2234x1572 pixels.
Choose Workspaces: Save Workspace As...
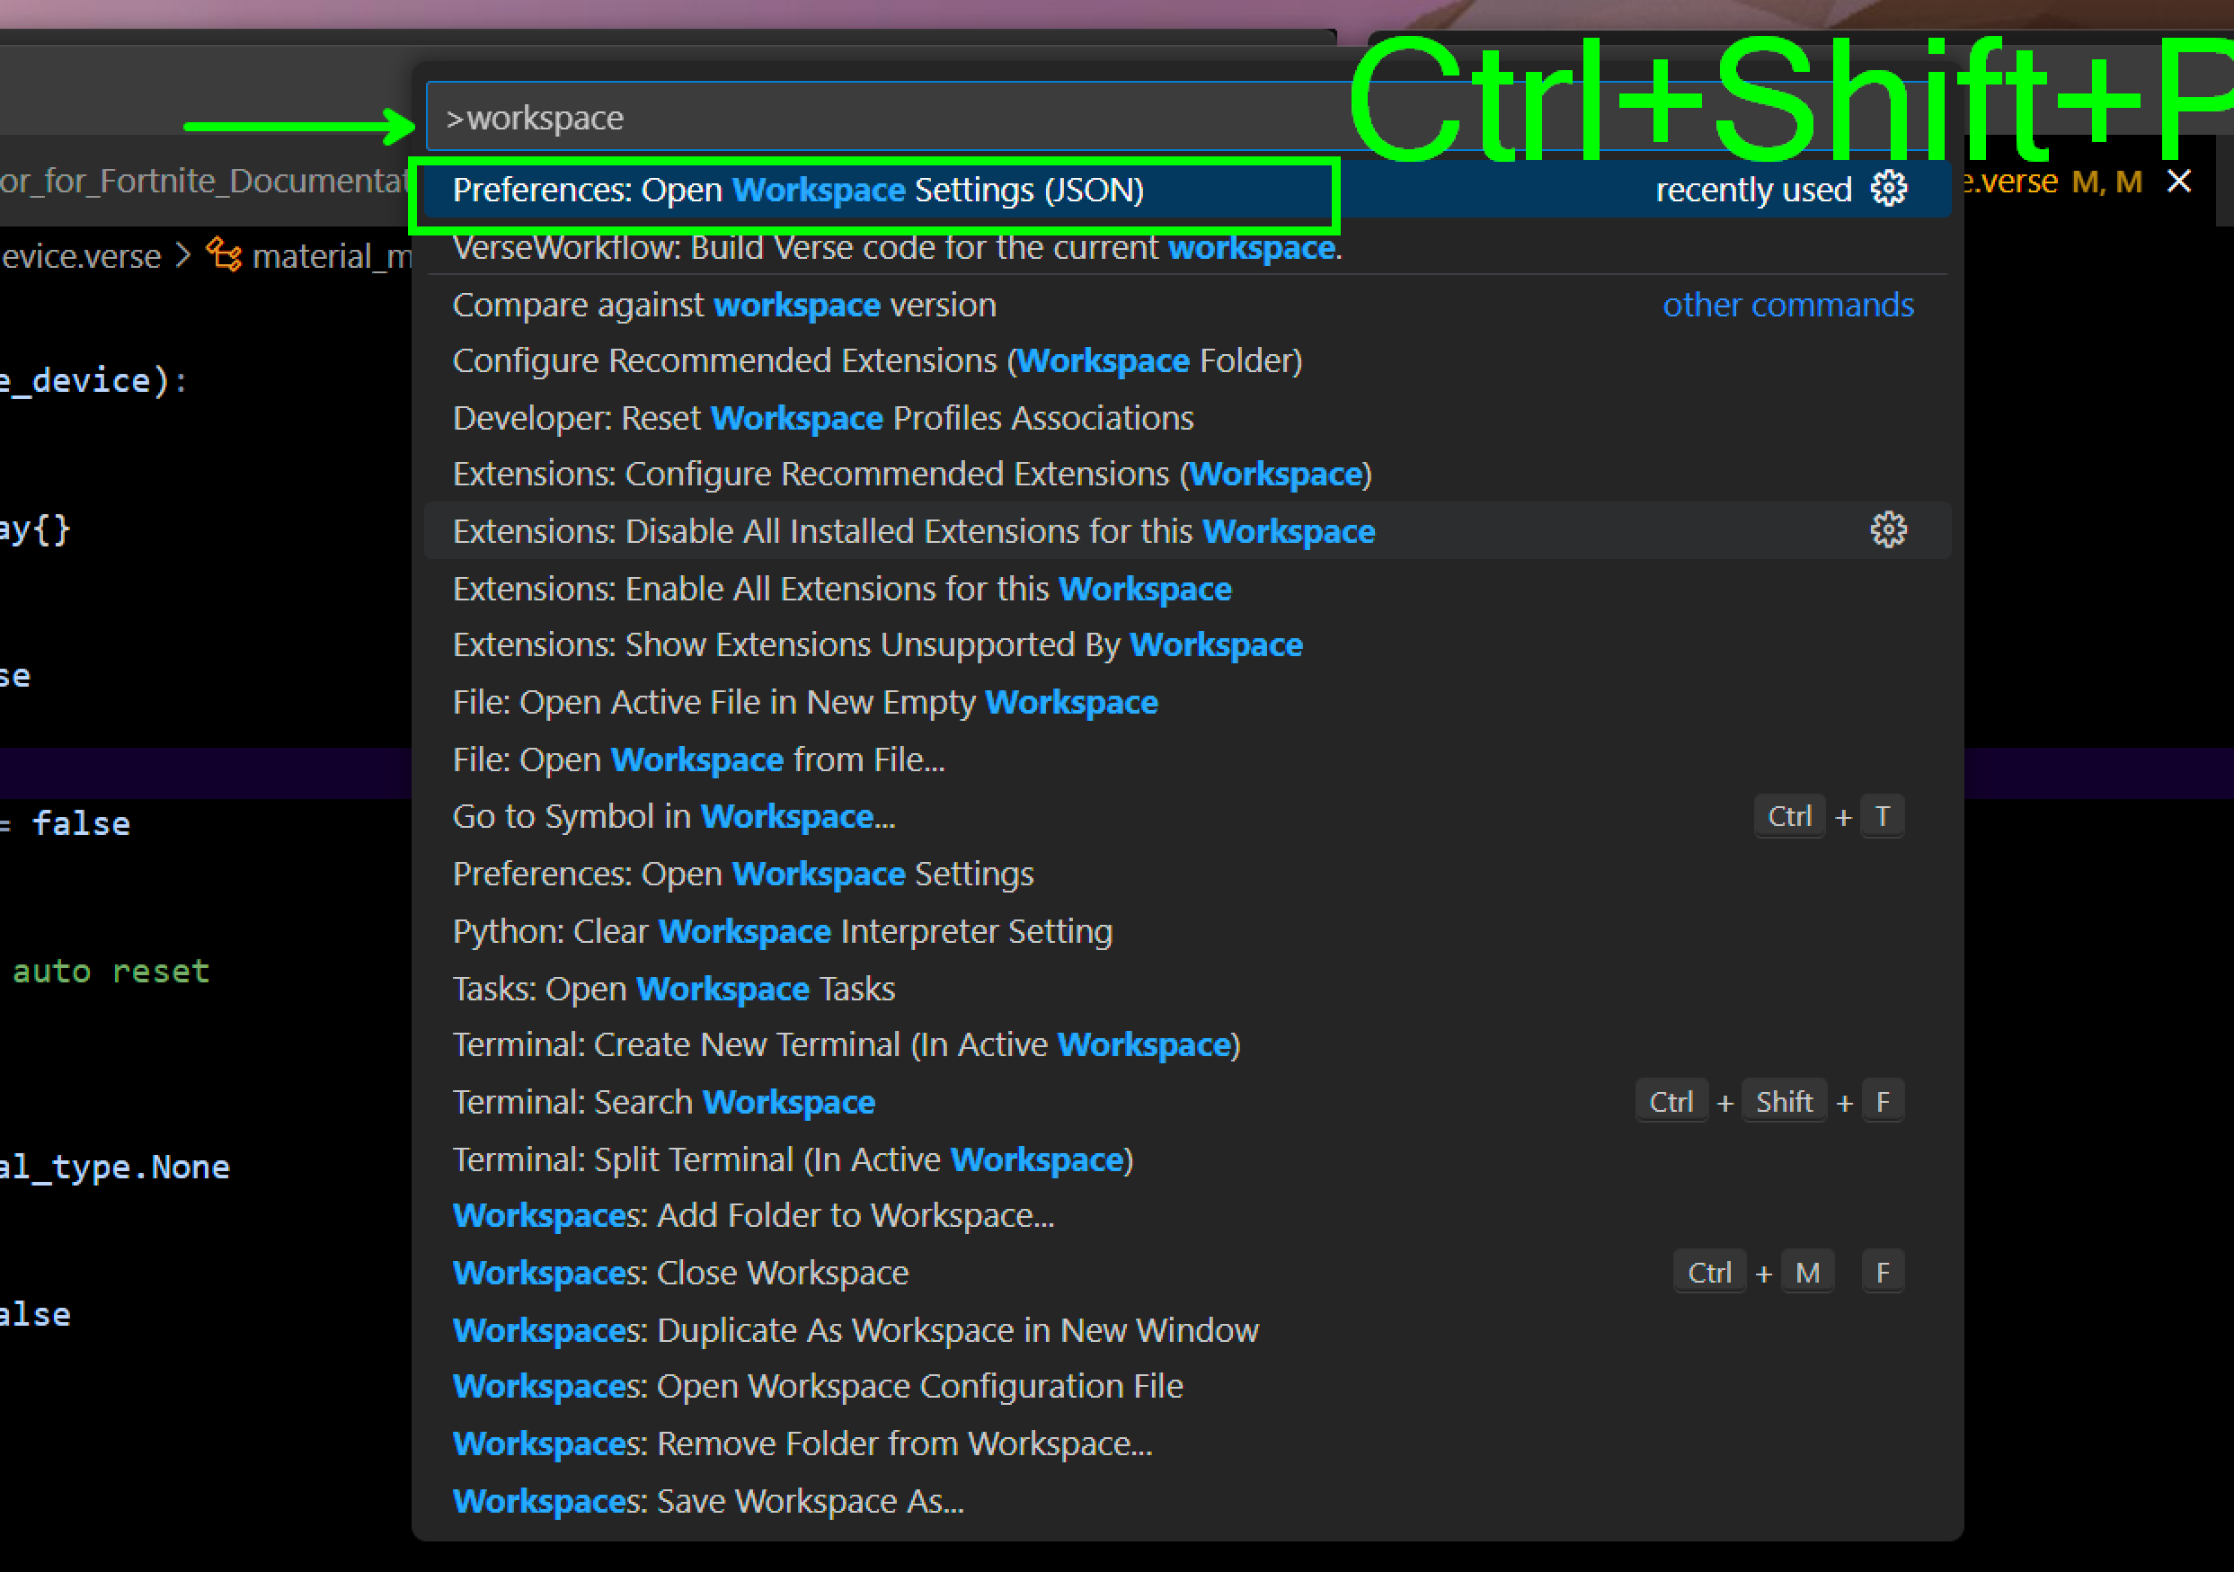point(707,1501)
